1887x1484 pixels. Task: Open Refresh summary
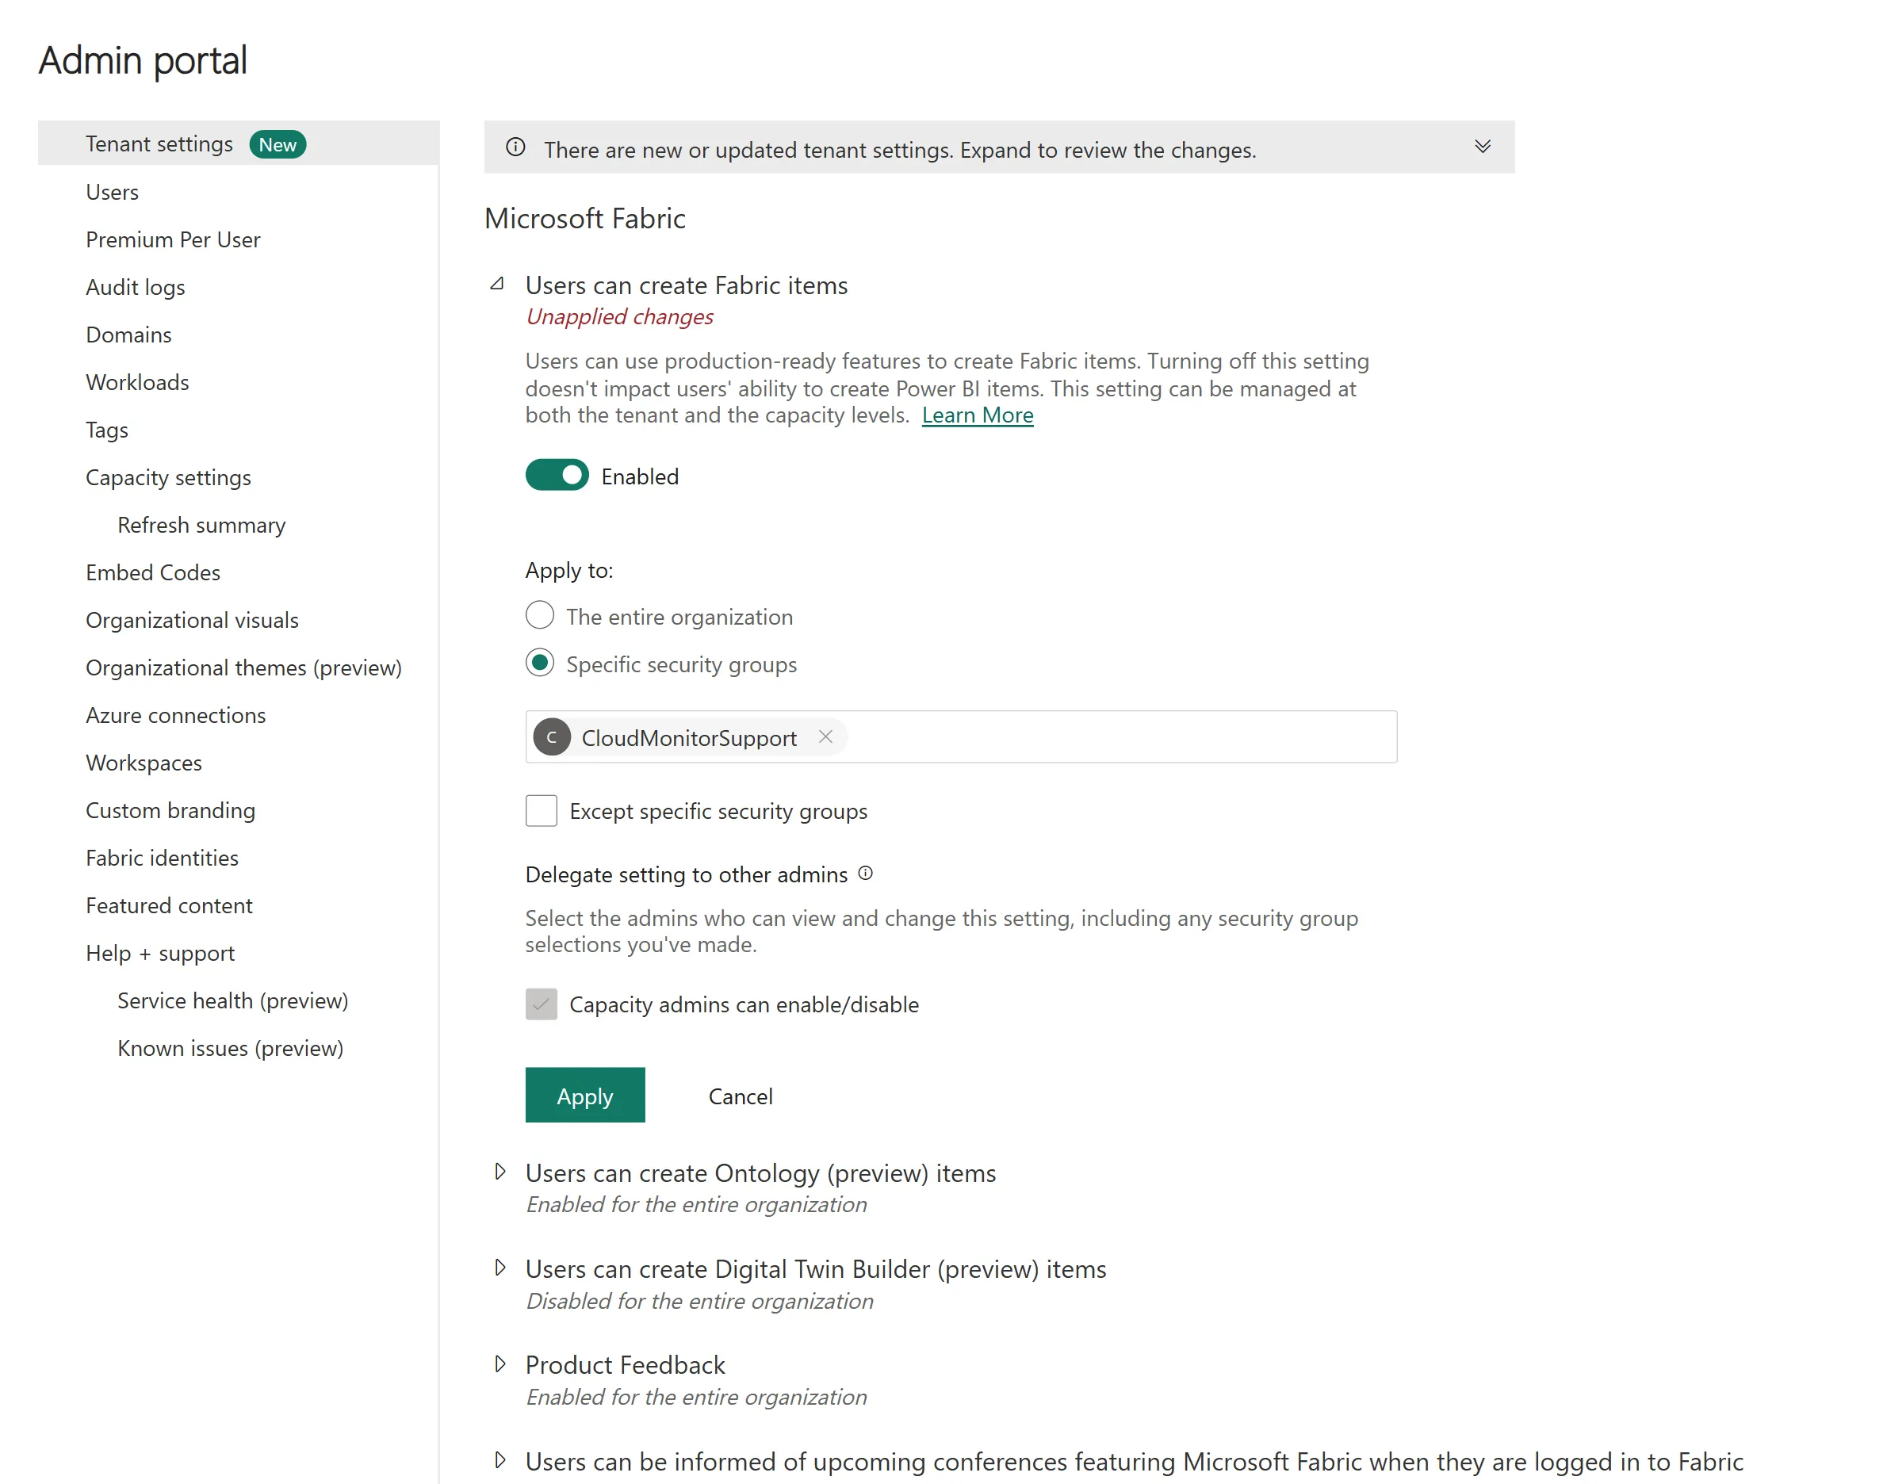pyautogui.click(x=201, y=526)
